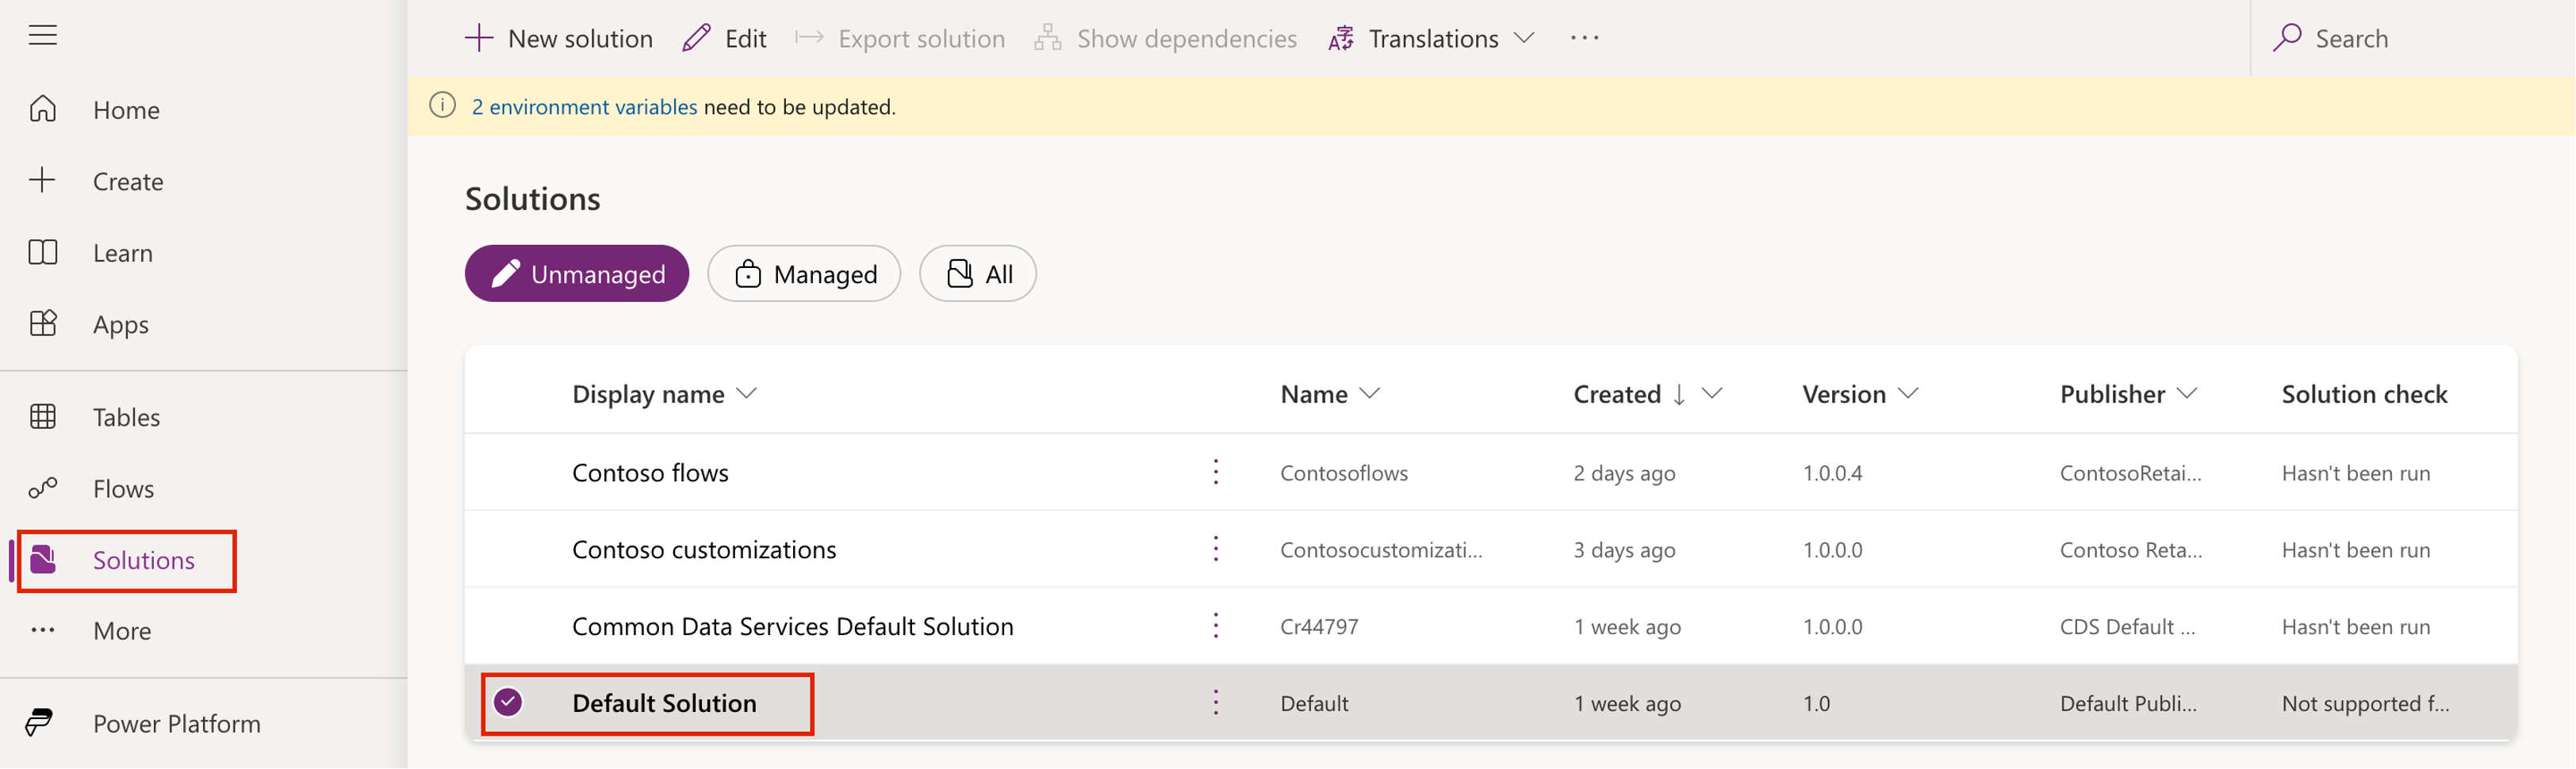The image size is (2576, 769).
Task: Click Export solution button
Action: (x=900, y=38)
